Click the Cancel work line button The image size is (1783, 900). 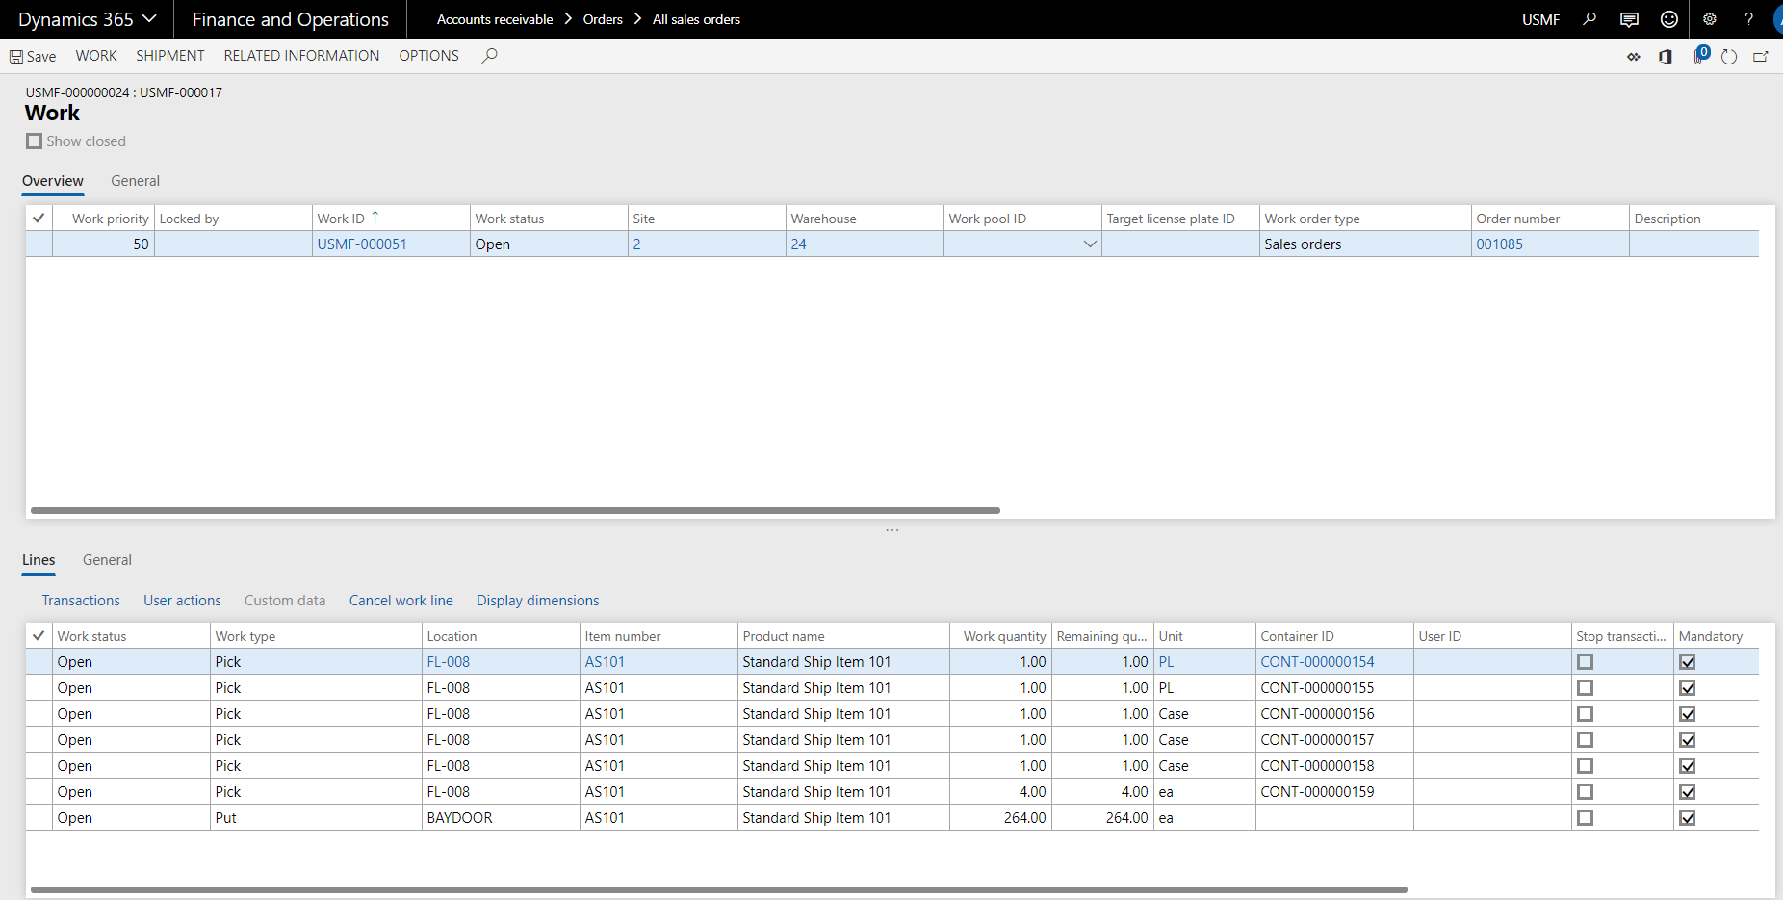(401, 601)
